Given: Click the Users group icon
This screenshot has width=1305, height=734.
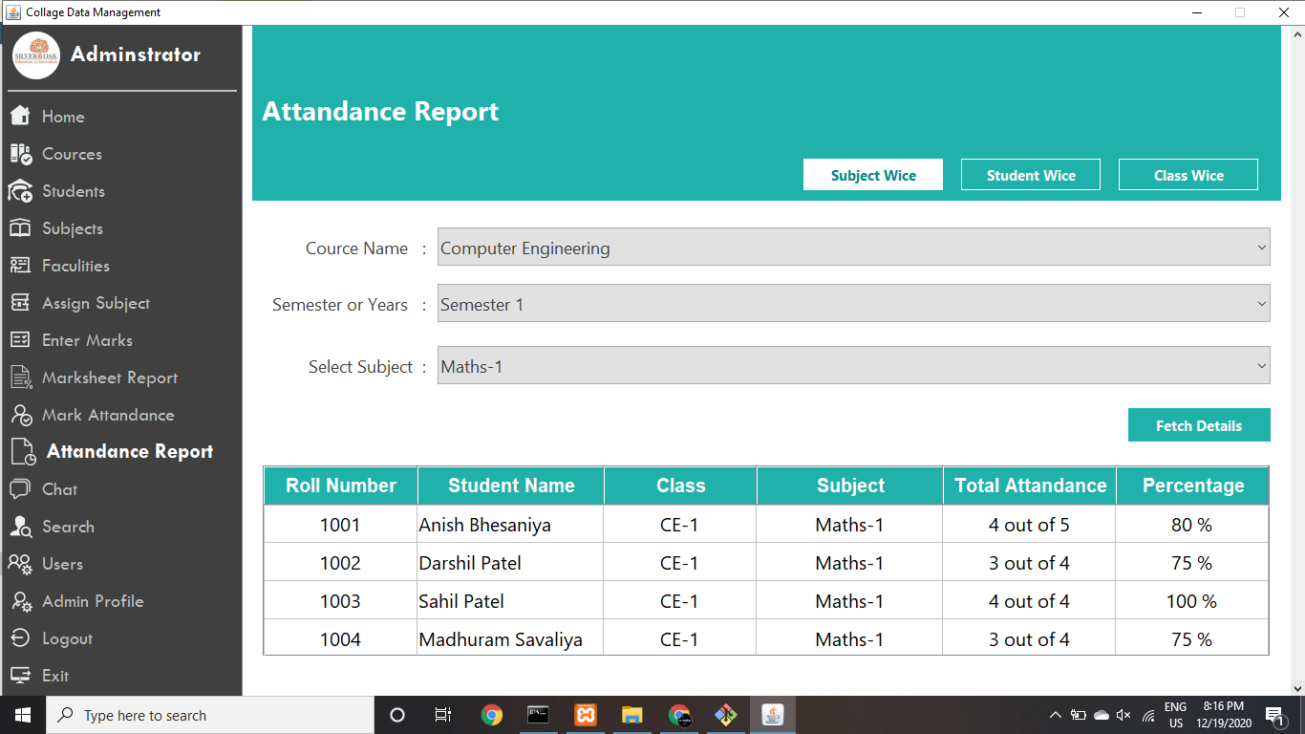Looking at the screenshot, I should click(21, 564).
